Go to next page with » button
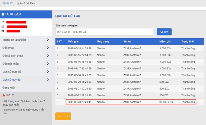 67,116
